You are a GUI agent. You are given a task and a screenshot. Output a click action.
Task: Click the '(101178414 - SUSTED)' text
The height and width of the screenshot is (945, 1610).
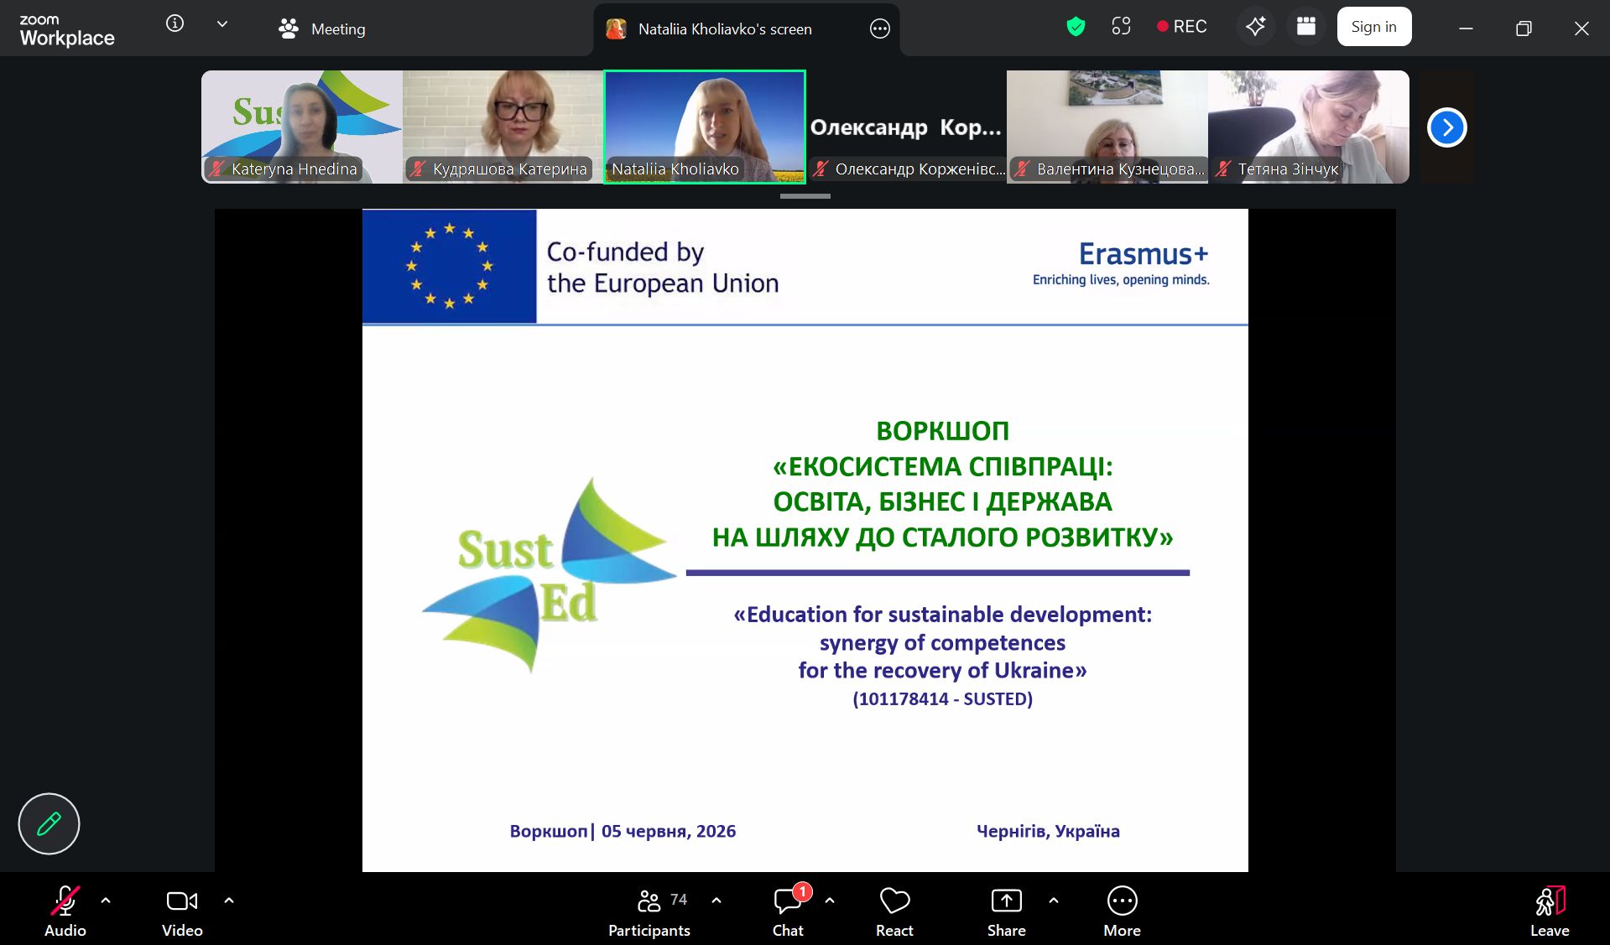[x=942, y=698]
